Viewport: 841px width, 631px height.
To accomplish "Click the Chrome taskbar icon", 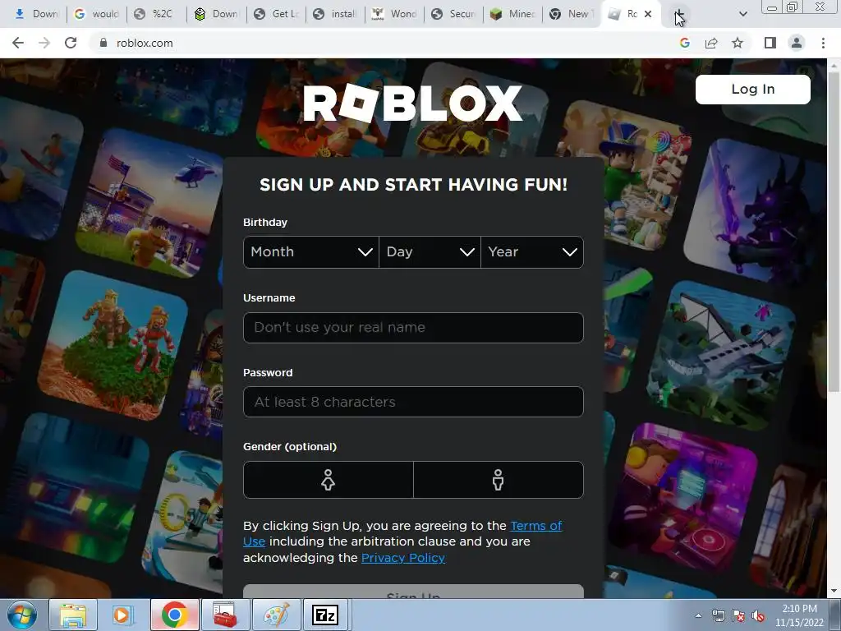I will click(x=174, y=615).
